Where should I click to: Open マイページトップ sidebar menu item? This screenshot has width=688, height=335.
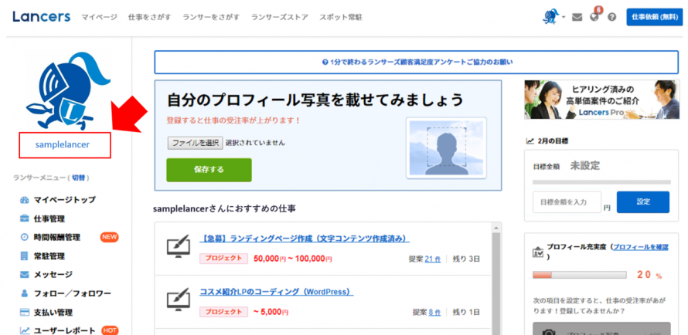tap(64, 200)
